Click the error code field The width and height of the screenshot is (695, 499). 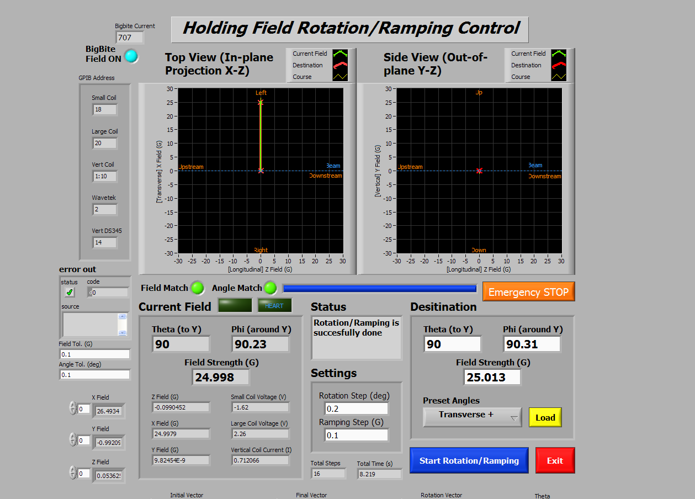pos(108,293)
